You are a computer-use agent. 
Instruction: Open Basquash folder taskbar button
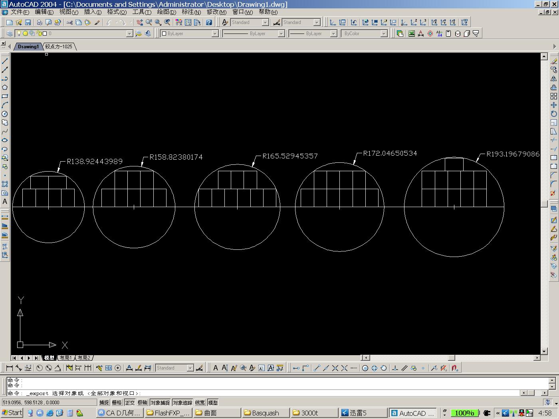[x=265, y=413]
